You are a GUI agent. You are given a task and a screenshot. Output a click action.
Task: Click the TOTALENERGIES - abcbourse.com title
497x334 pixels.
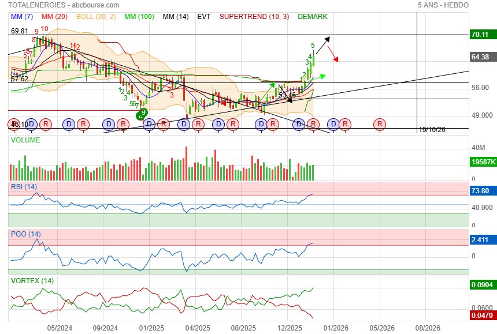coord(64,5)
